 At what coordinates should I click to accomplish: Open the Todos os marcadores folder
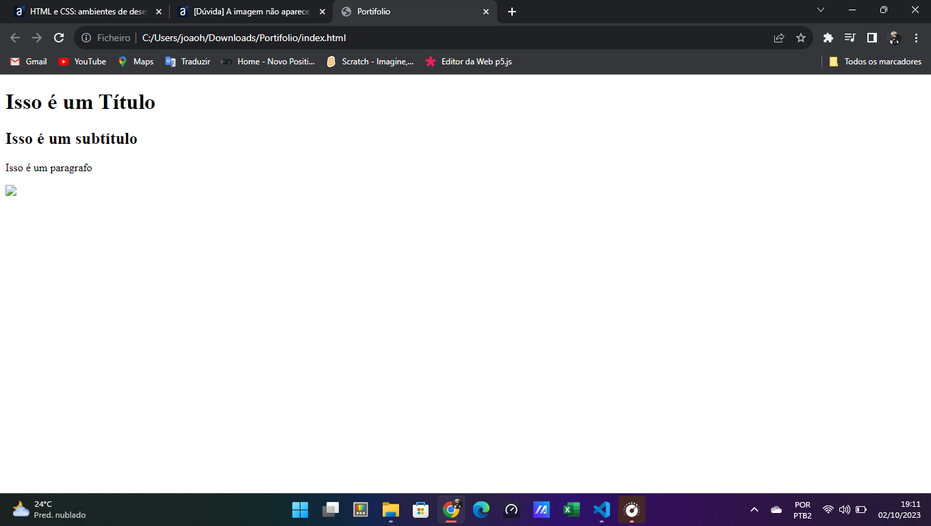pyautogui.click(x=875, y=62)
